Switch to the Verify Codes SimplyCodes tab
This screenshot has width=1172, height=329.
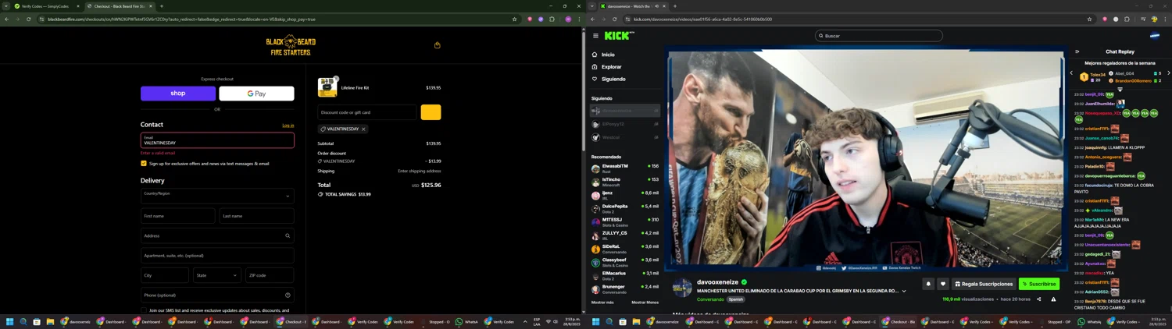click(46, 6)
